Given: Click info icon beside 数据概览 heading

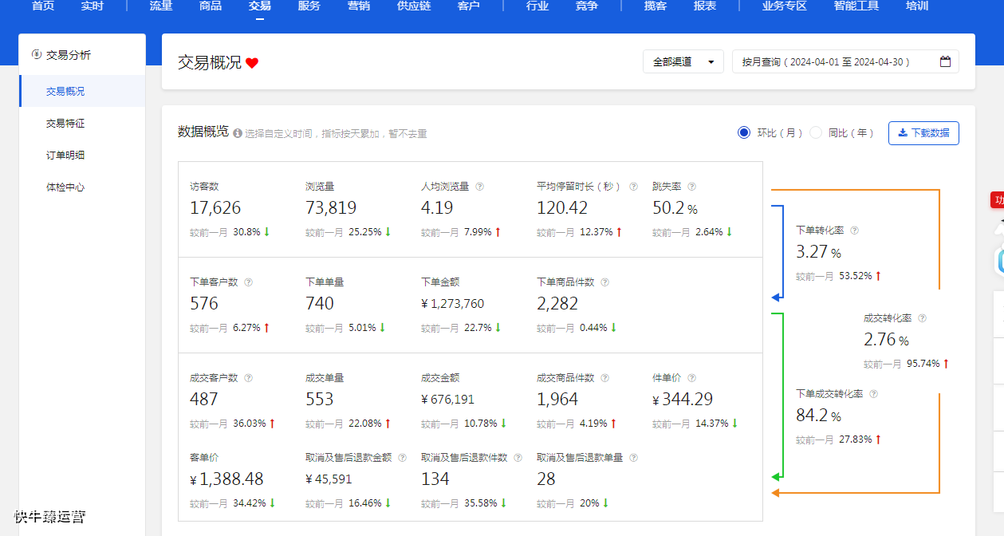Looking at the screenshot, I should click(238, 134).
